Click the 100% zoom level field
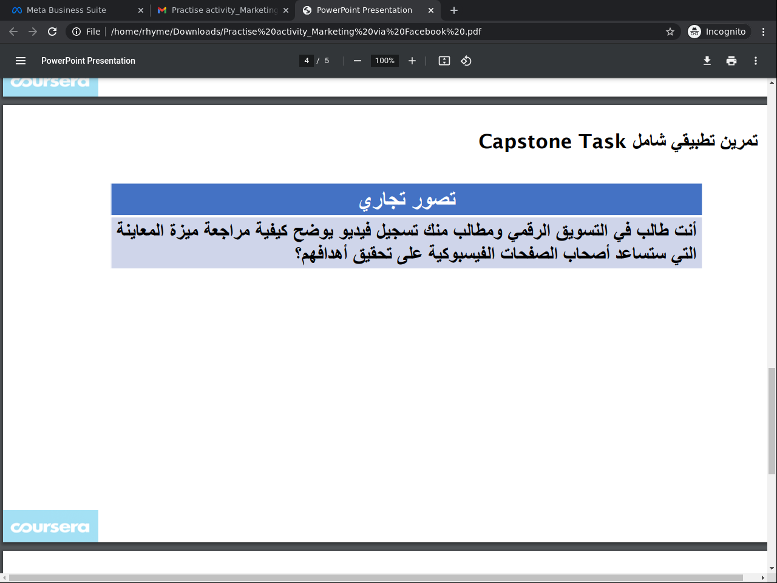 pos(385,61)
